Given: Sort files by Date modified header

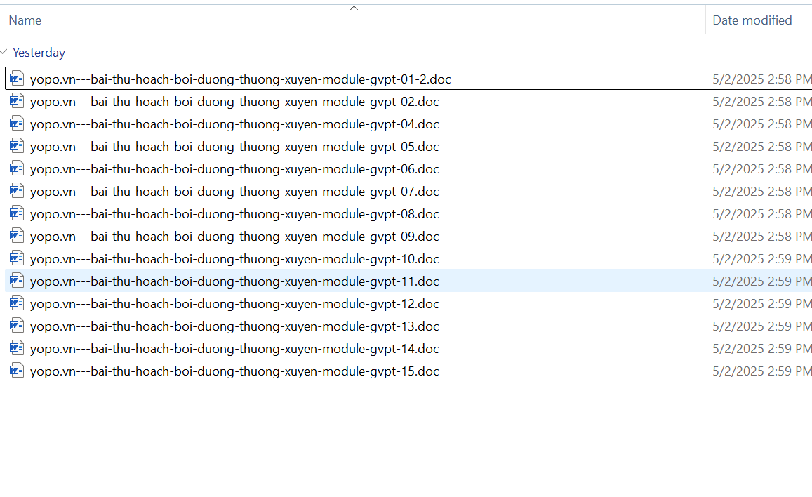Looking at the screenshot, I should tap(752, 20).
